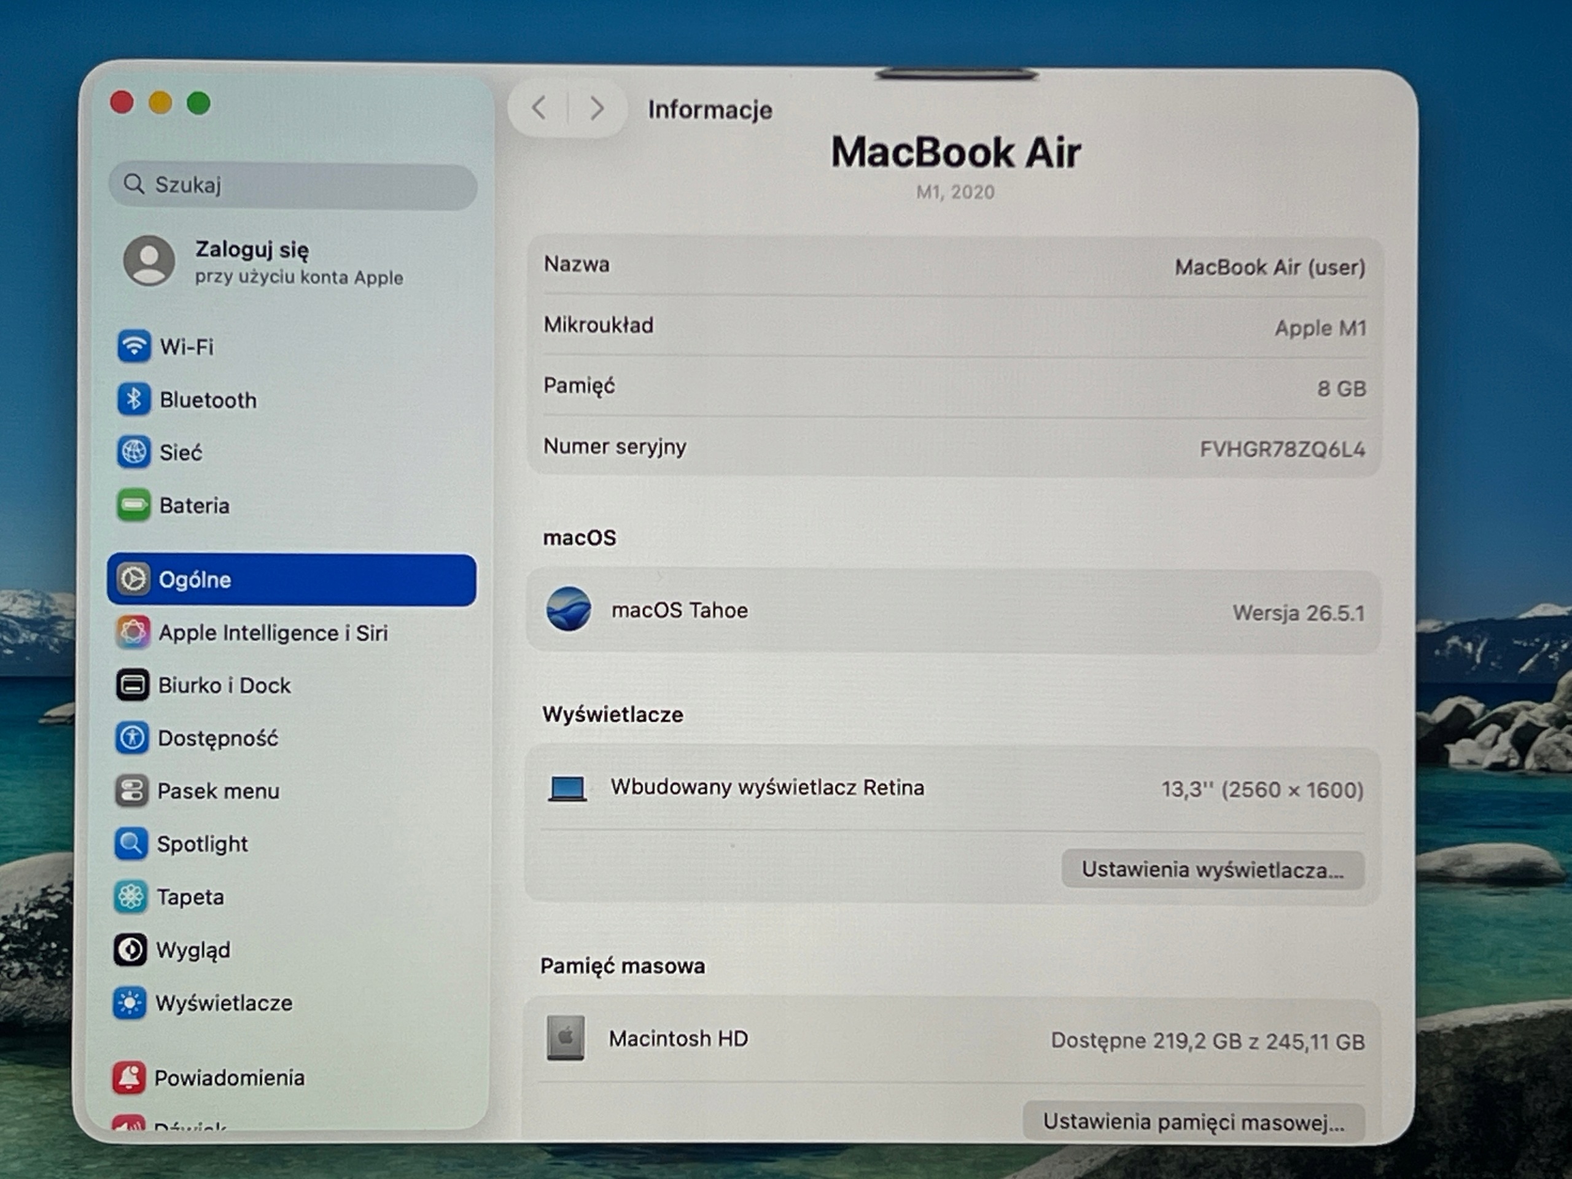The width and height of the screenshot is (1572, 1179).
Task: Select Powiadomienia in the sidebar
Action: point(230,1078)
